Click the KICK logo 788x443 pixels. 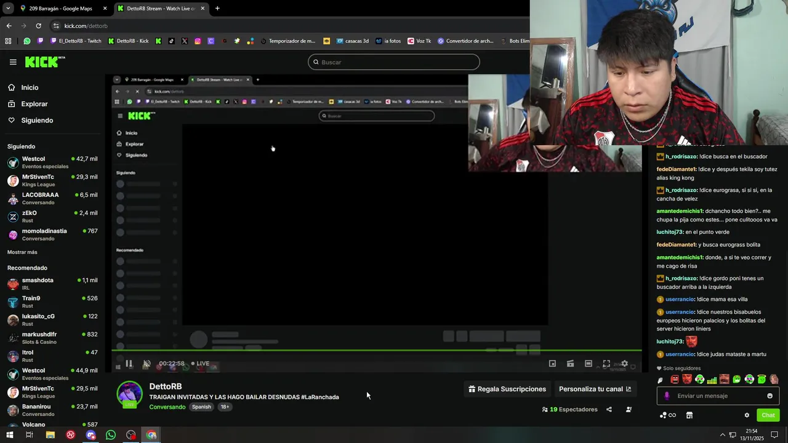(x=45, y=62)
